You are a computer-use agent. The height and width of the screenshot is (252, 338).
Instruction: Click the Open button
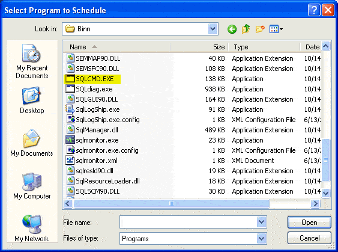[309, 223]
